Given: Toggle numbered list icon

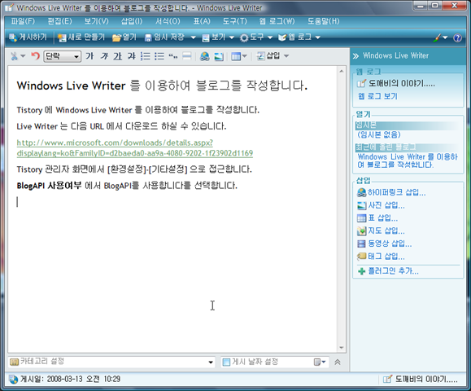Looking at the screenshot, I should [146, 56].
